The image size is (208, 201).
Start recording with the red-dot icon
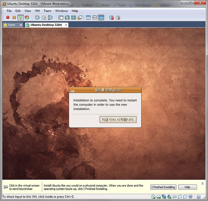click(x=112, y=18)
